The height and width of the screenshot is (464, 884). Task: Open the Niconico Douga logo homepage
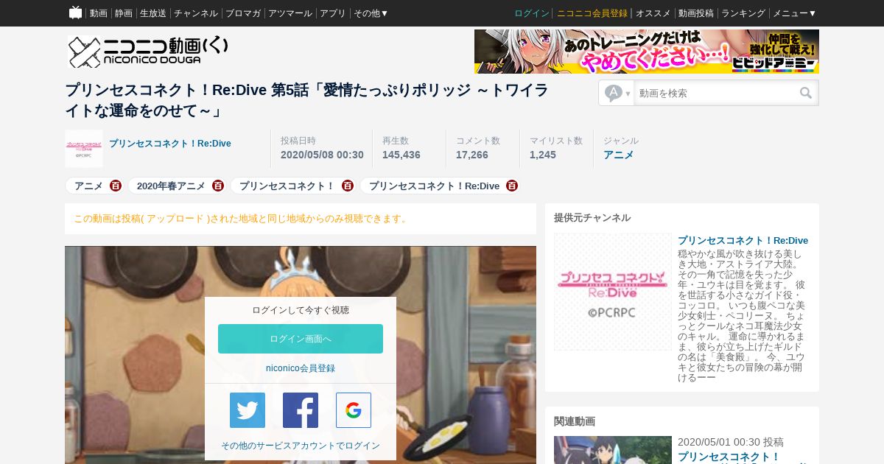(147, 52)
